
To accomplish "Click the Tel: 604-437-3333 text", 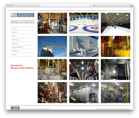I will pyautogui.click(x=104, y=109).
